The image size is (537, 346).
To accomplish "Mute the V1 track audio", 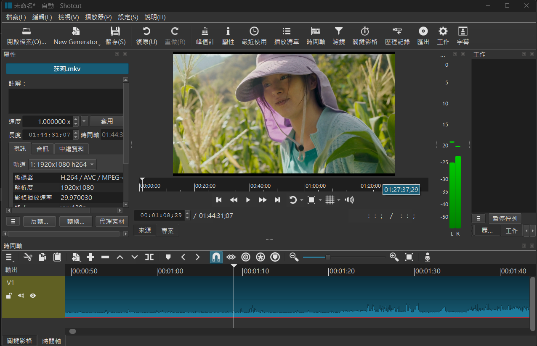I will coord(21,296).
